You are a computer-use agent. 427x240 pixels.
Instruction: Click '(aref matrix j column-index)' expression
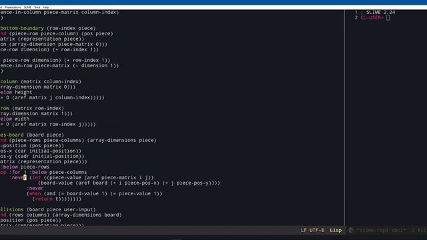click(x=52, y=98)
